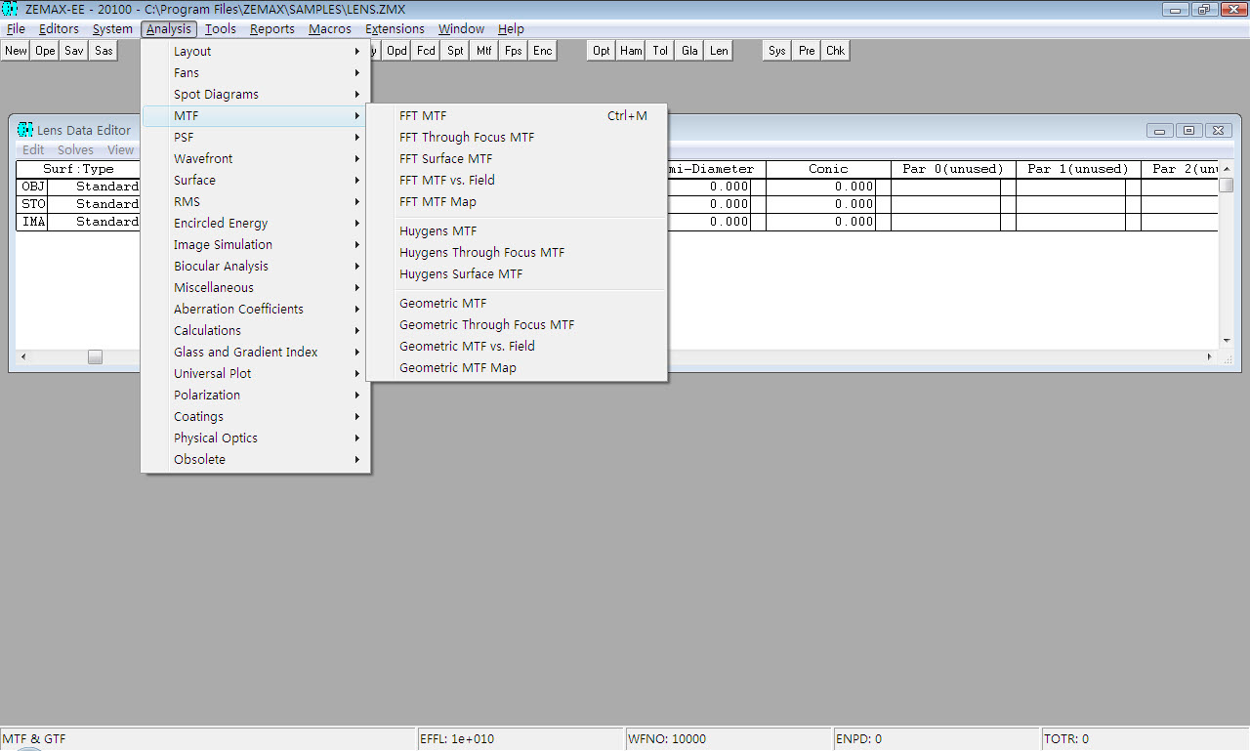Choose Huygens MTF
1250x751 pixels.
[517, 230]
